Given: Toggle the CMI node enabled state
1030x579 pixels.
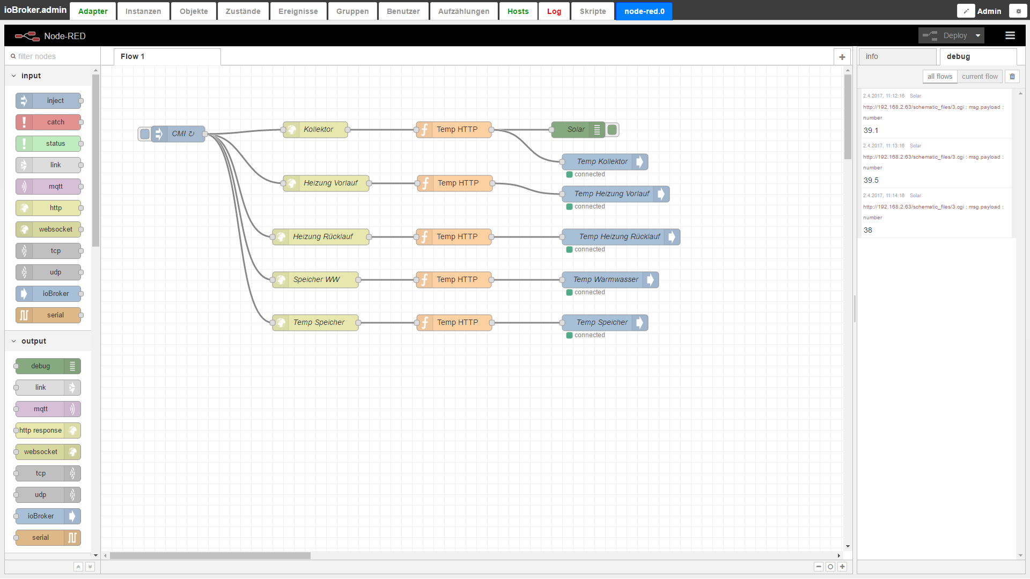Looking at the screenshot, I should [144, 133].
